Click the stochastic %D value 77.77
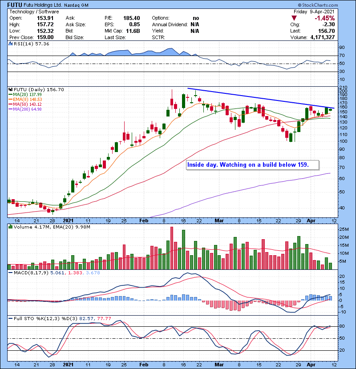356x369 pixels. (x=104, y=318)
